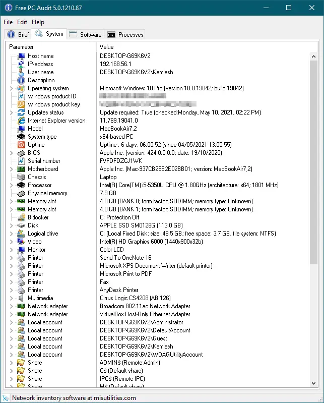Click the Multimedia speaker icon
This screenshot has height=403, width=324.
[21, 298]
